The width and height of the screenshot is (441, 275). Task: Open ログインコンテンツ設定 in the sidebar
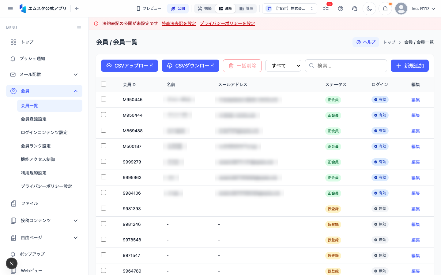pos(44,133)
